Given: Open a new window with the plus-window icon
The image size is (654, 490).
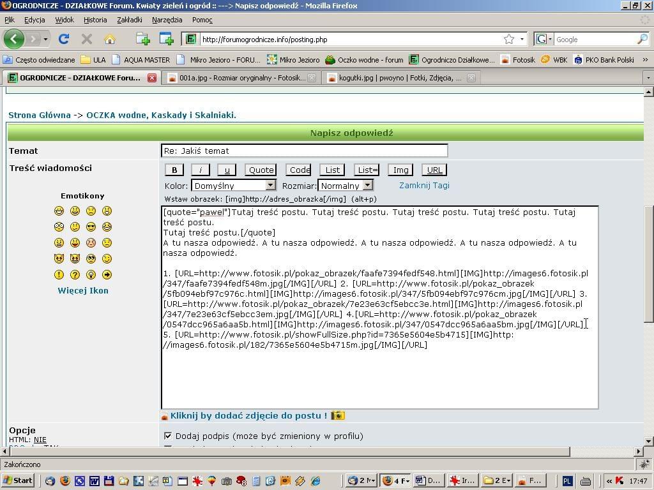Looking at the screenshot, I should pyautogui.click(x=167, y=39).
